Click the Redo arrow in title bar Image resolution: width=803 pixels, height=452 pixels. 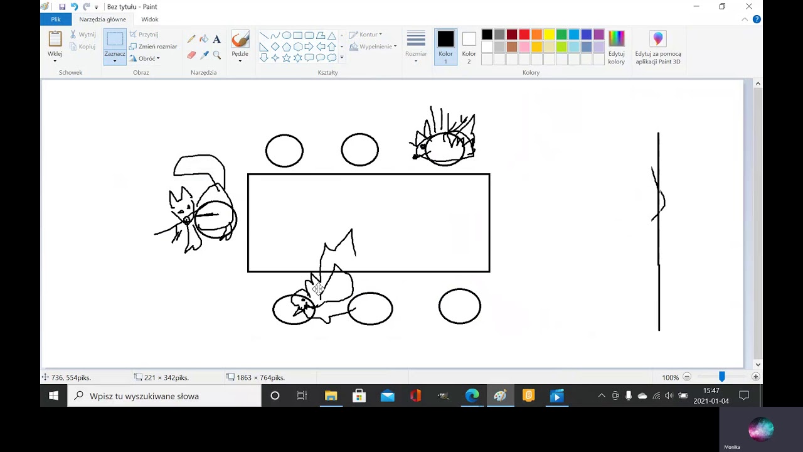[x=86, y=7]
